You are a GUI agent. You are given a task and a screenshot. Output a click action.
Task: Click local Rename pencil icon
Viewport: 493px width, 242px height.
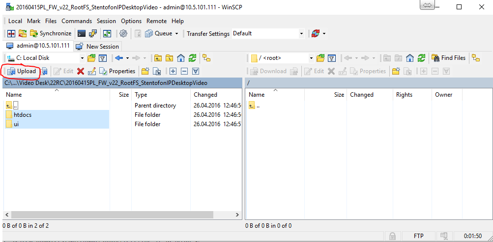click(x=92, y=71)
